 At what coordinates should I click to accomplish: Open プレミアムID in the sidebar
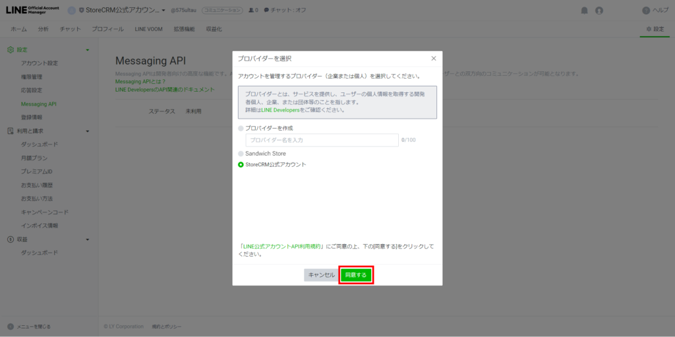[x=37, y=171]
